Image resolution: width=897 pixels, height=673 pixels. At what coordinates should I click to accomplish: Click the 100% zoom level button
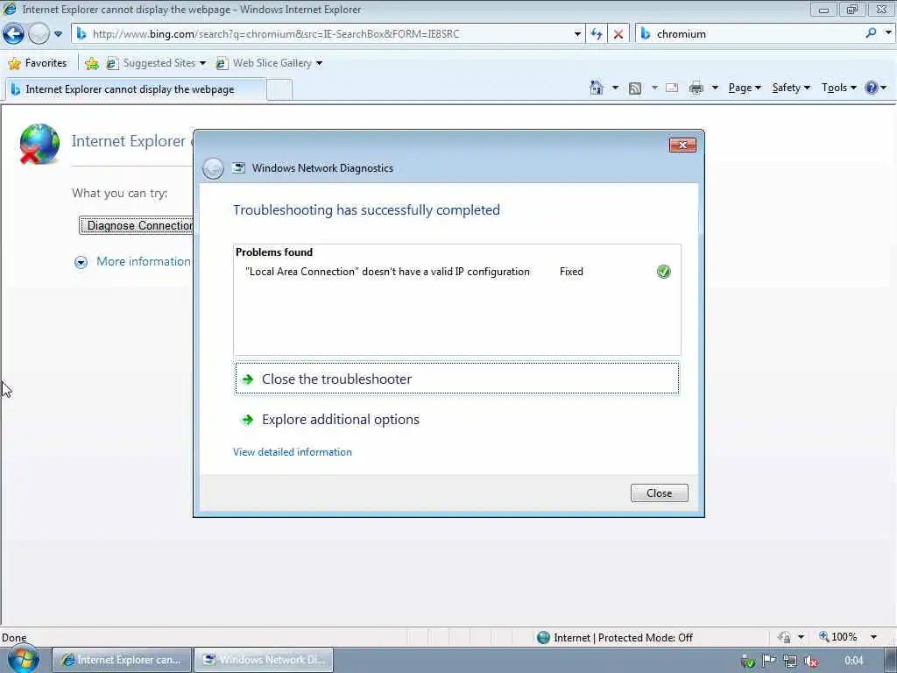tap(837, 637)
